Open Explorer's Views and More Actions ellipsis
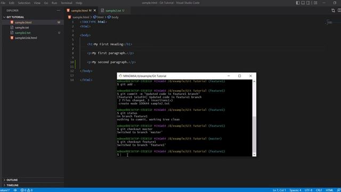This screenshot has height=192, width=341. point(59,11)
